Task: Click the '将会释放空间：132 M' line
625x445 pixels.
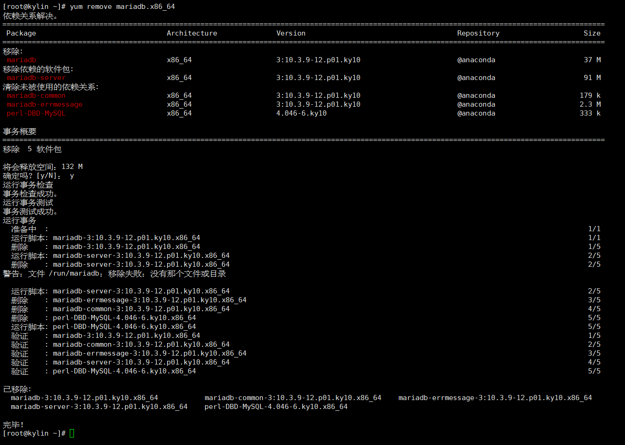Action: click(43, 167)
